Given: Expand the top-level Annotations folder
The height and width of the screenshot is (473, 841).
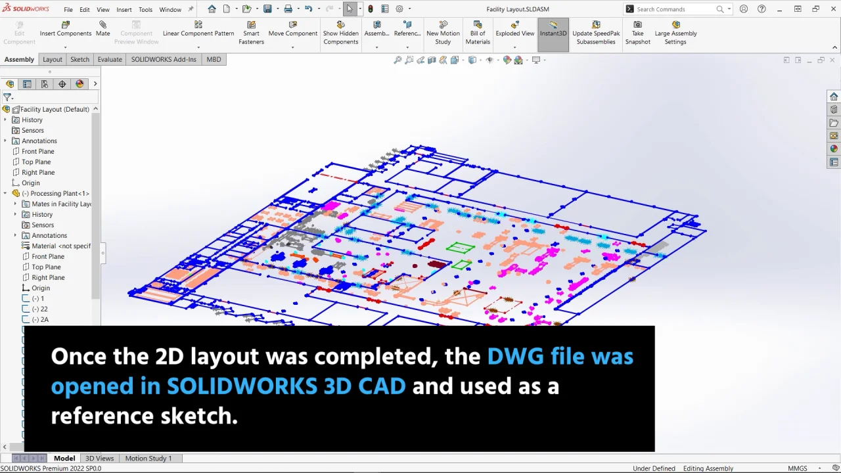Looking at the screenshot, I should [5, 141].
